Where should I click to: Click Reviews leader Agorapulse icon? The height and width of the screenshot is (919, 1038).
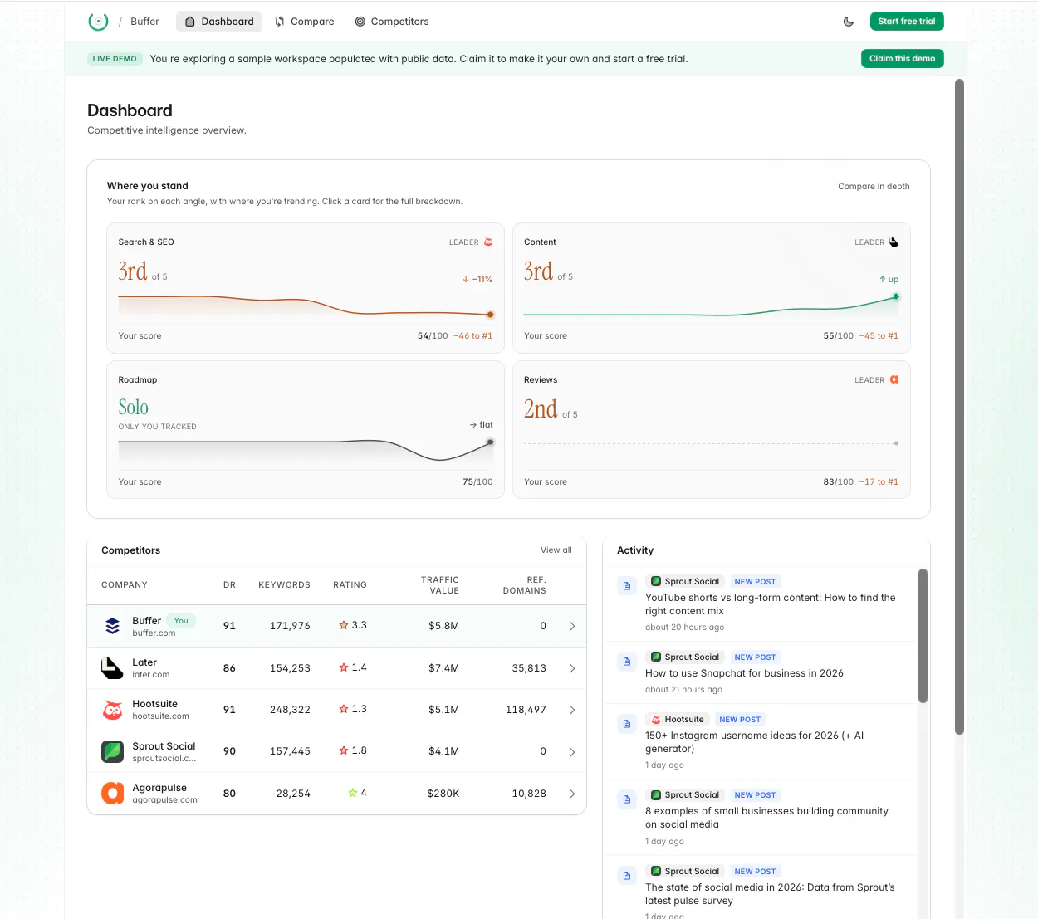click(x=894, y=380)
